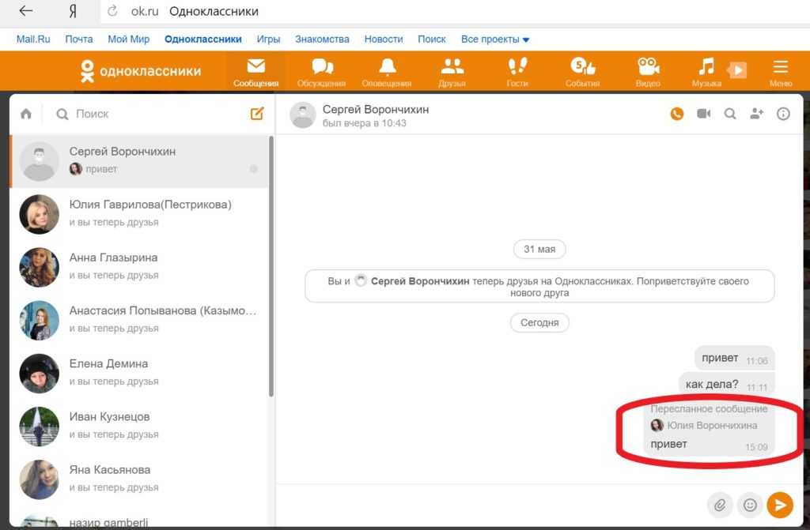
Task: Open chat with Анна Глазырина
Action: point(139,267)
